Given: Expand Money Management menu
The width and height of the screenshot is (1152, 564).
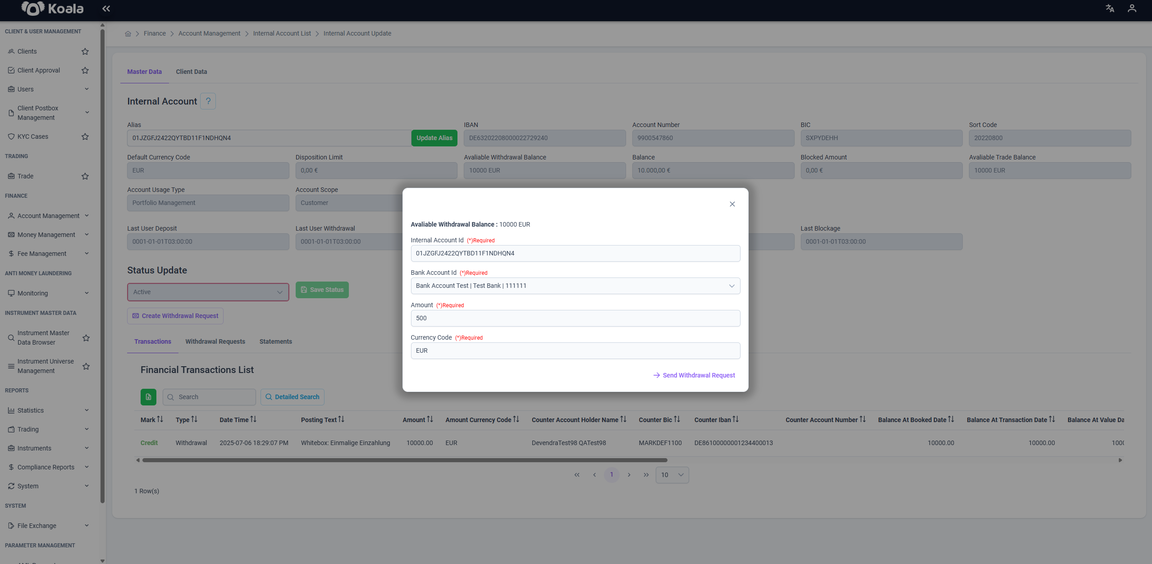Looking at the screenshot, I should [x=49, y=235].
